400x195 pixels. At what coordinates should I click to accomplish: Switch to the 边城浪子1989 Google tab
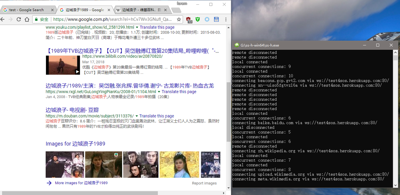coord(84,10)
